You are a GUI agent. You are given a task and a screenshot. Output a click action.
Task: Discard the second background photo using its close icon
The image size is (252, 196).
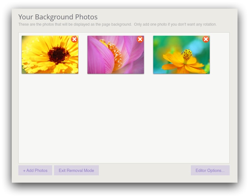point(140,39)
